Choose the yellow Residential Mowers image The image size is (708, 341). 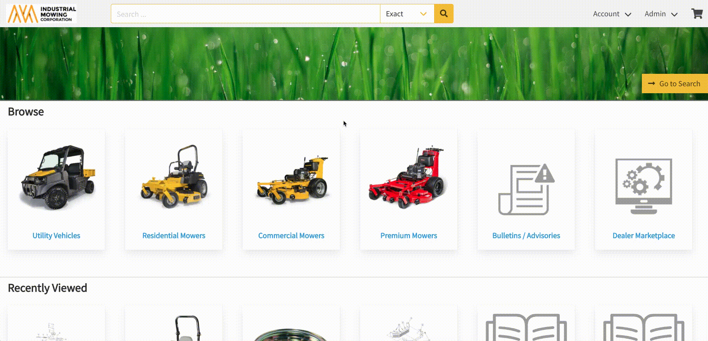point(174,177)
